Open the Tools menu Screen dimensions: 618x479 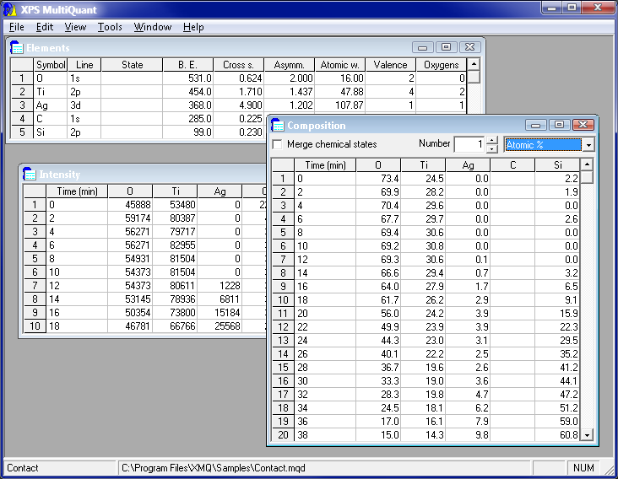click(x=110, y=27)
